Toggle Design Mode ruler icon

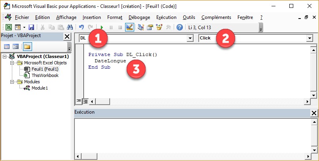[129, 27]
